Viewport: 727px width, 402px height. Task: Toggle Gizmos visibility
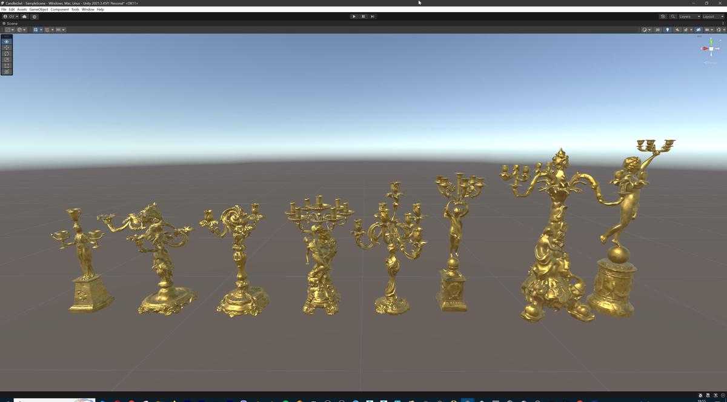coord(719,30)
